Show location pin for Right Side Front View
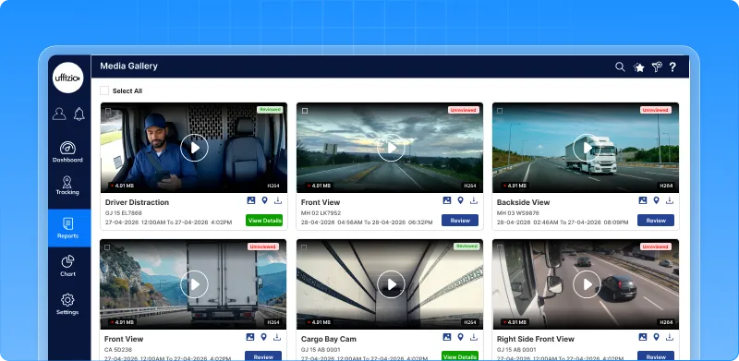 pos(656,337)
